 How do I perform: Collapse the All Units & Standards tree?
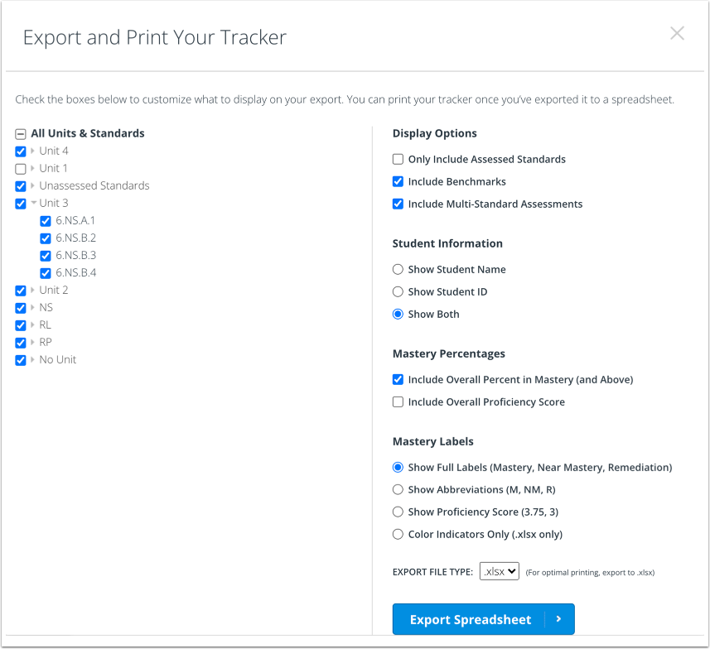[20, 133]
